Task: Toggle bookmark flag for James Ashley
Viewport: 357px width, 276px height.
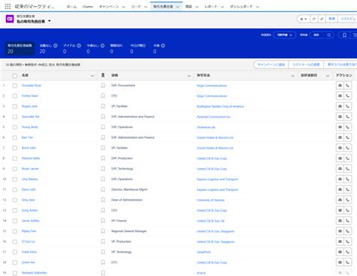Action: click(x=102, y=221)
